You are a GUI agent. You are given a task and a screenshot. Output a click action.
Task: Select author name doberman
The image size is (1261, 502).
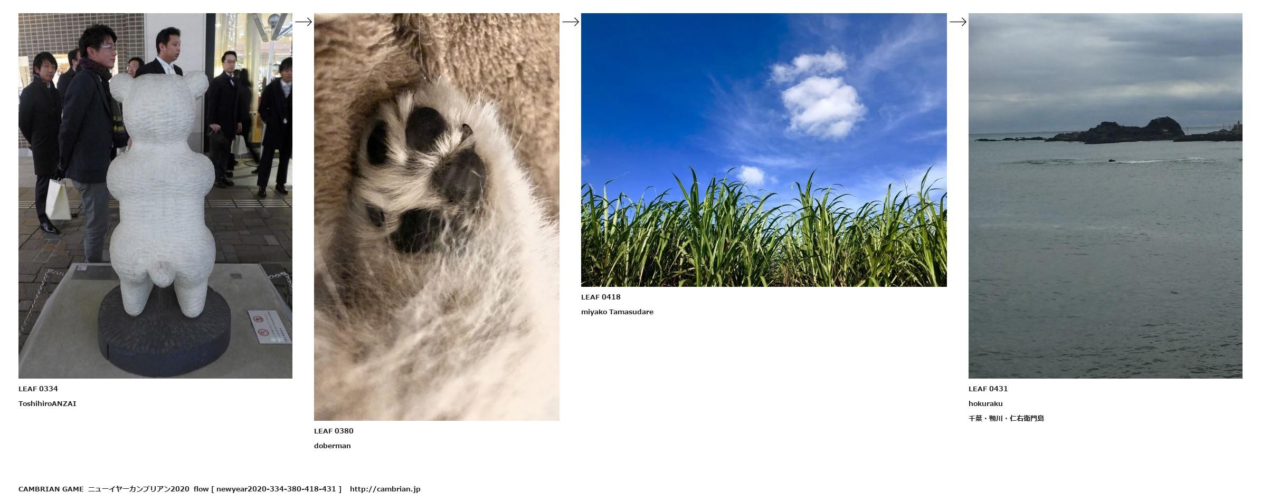[333, 446]
